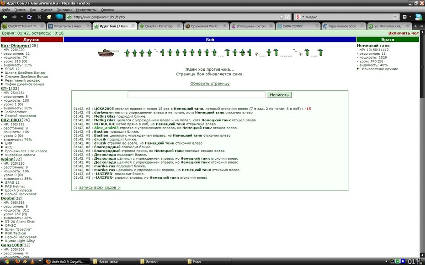
Task: Go to home page via house icon
Action: (49, 17)
